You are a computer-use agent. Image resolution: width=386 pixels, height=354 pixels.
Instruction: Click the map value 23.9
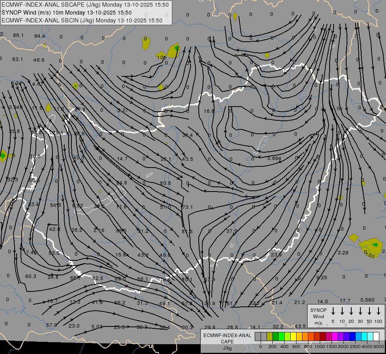(276, 255)
